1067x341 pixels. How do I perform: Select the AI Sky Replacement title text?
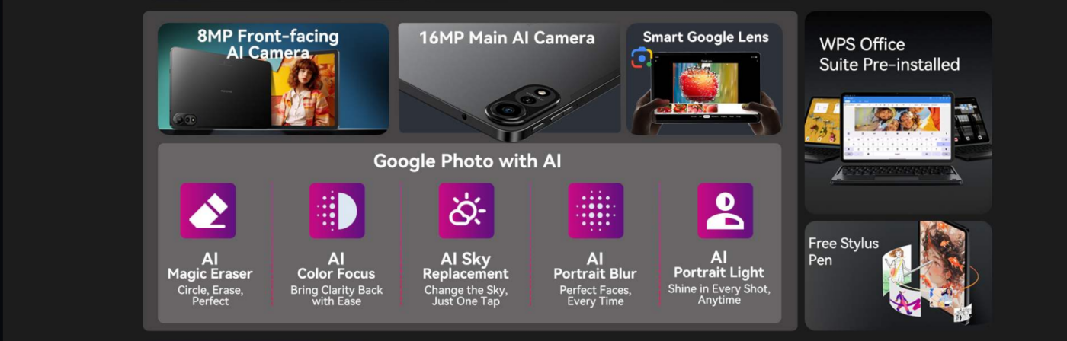pos(466,266)
